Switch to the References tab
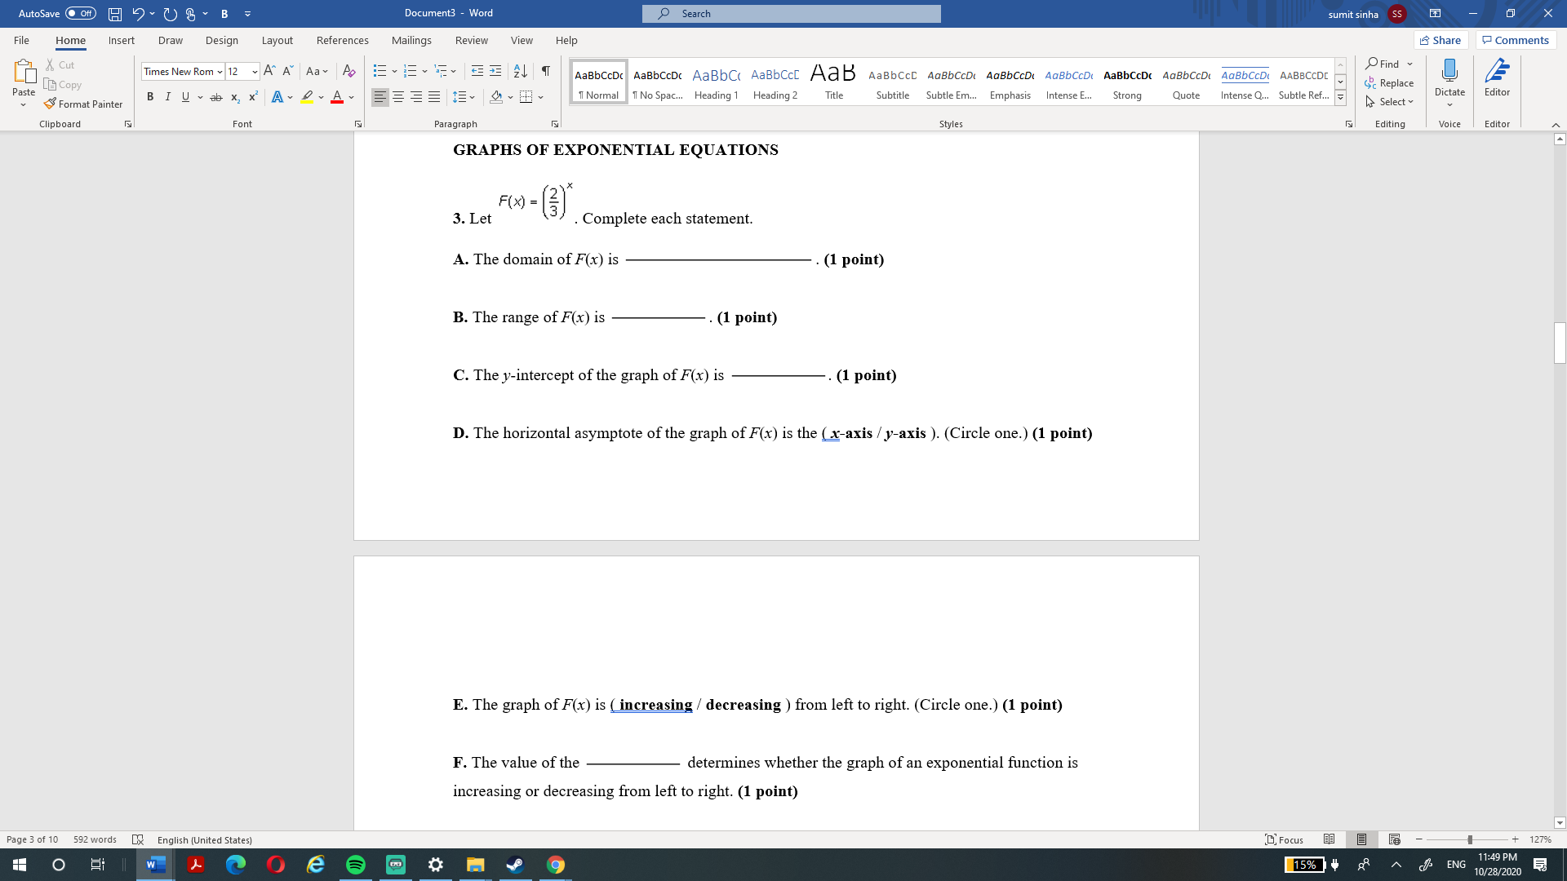Image resolution: width=1567 pixels, height=881 pixels. [343, 40]
